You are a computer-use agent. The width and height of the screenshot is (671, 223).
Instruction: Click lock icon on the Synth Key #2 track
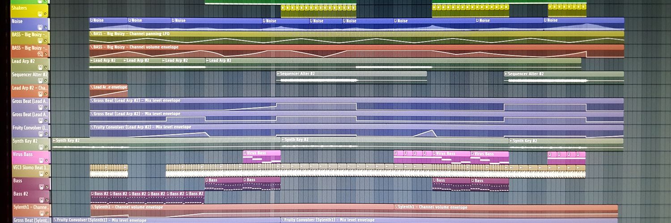[41, 147]
